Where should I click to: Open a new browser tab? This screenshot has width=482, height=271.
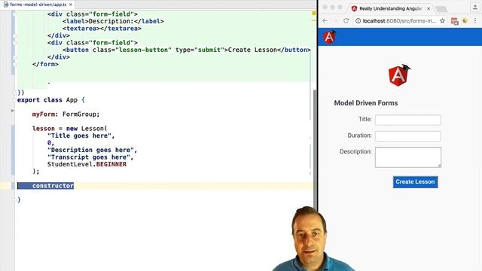pyautogui.click(x=441, y=9)
